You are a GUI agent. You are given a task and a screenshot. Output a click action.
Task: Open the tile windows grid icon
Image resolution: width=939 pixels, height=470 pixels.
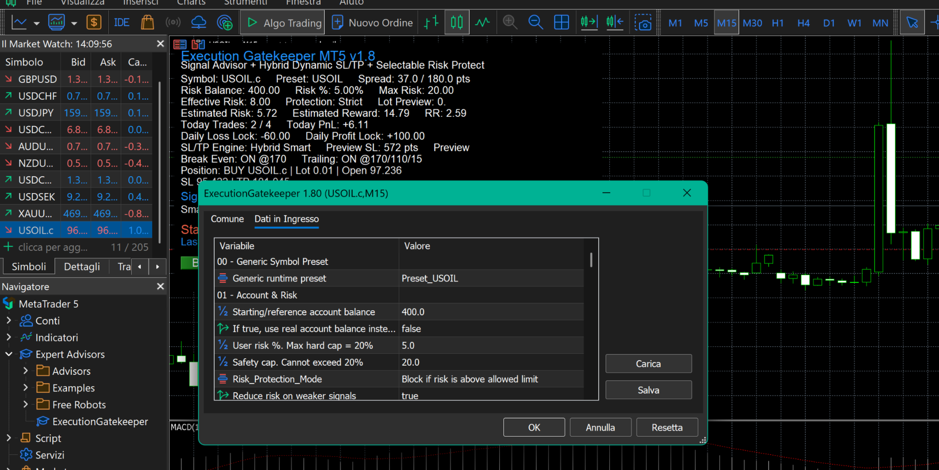(561, 23)
